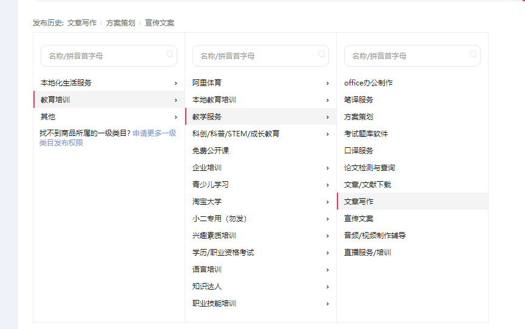
Task: Click 文章写作 in publish history
Action: (x=81, y=23)
